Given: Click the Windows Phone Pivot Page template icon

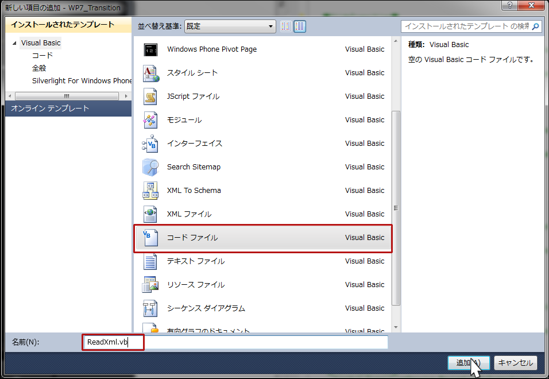Looking at the screenshot, I should [x=150, y=49].
